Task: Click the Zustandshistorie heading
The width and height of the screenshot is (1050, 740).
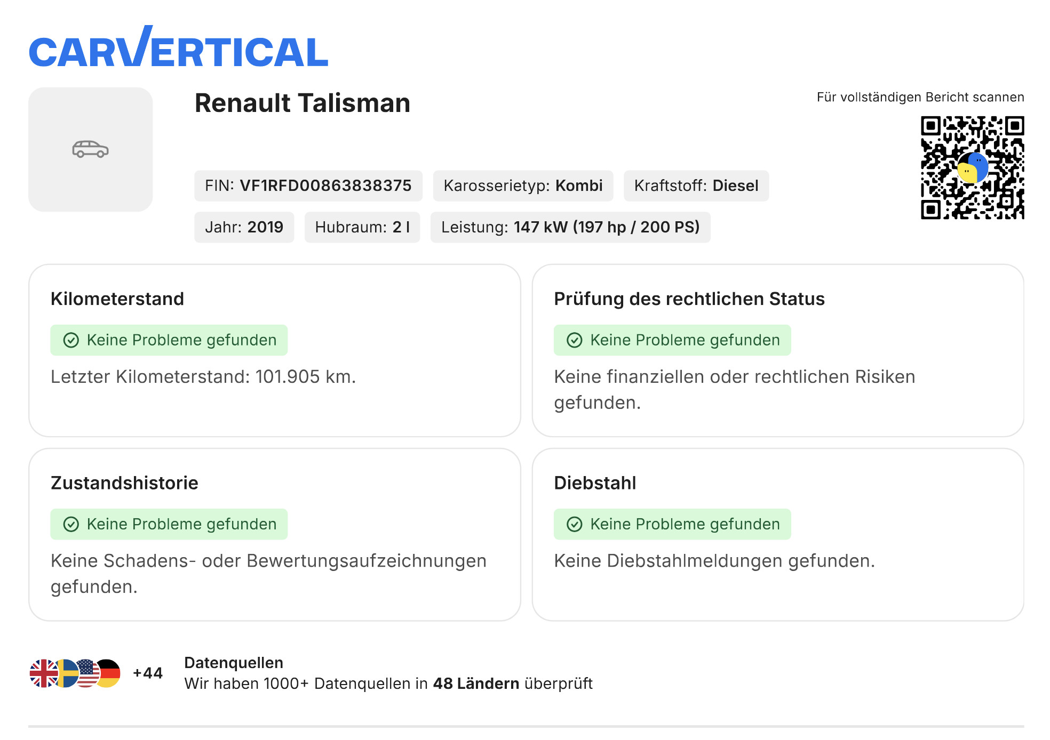Action: 124,483
